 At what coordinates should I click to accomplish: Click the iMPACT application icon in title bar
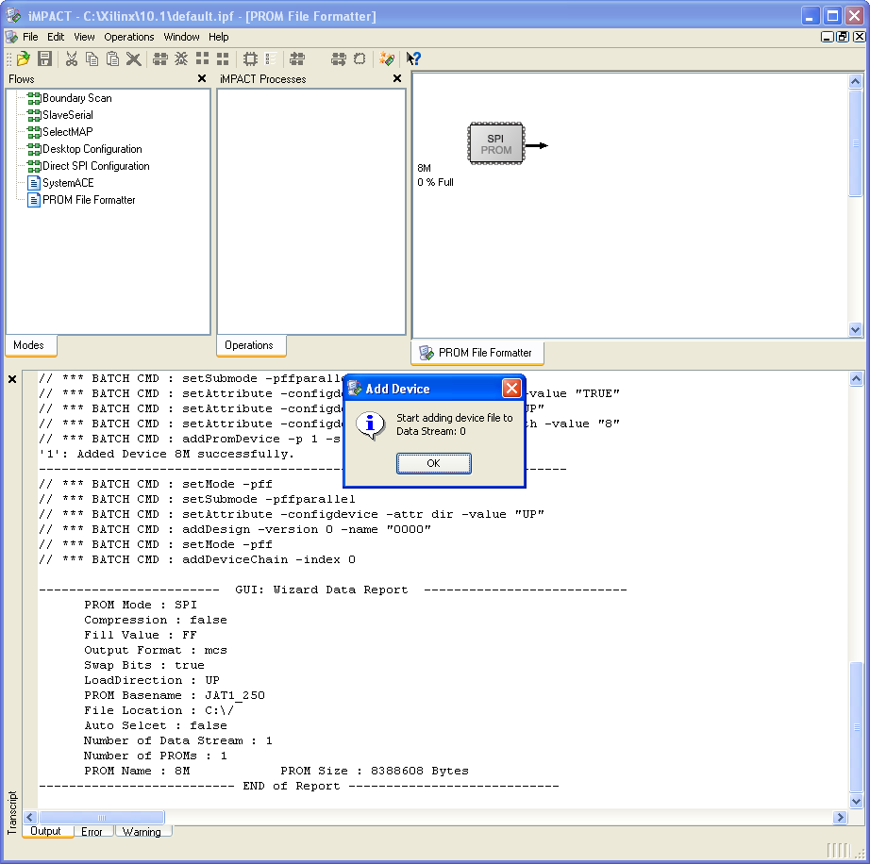13,15
